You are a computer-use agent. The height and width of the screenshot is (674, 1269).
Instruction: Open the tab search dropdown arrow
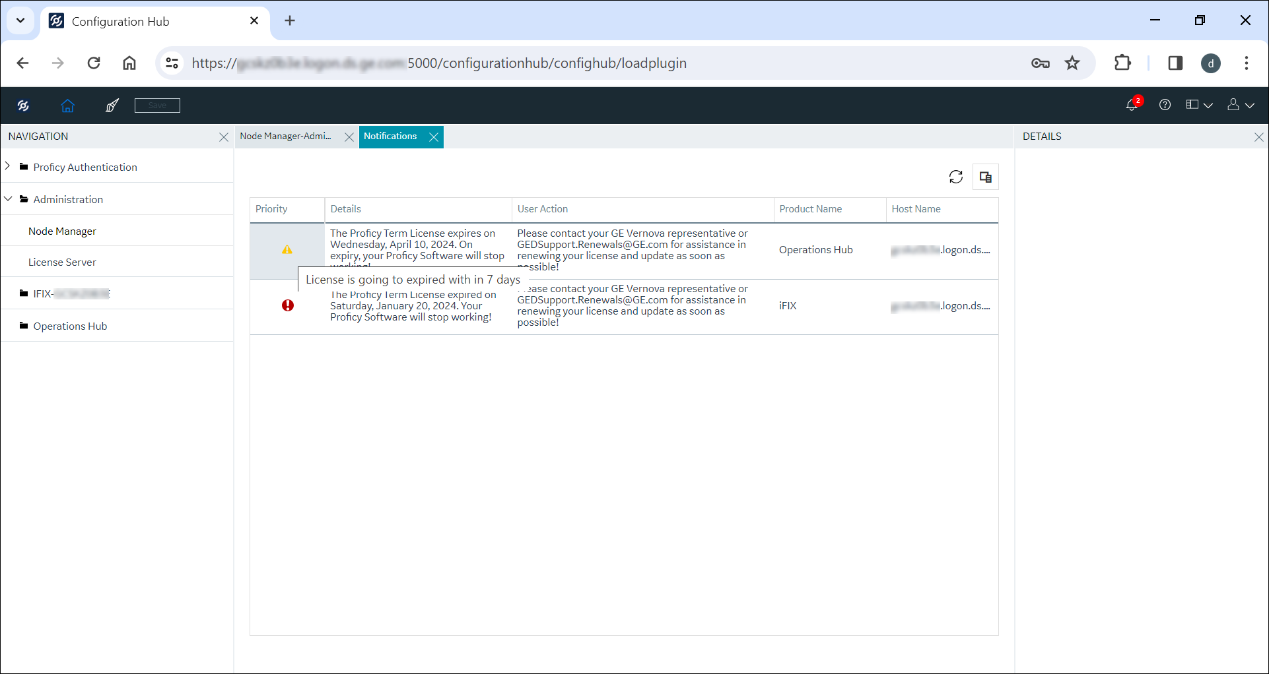(x=20, y=20)
